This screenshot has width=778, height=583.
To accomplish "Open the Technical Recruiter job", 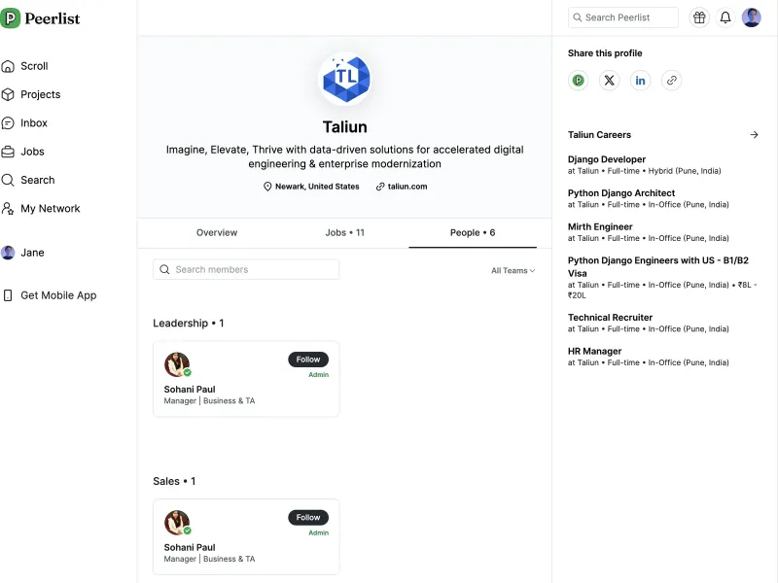I will point(610,318).
